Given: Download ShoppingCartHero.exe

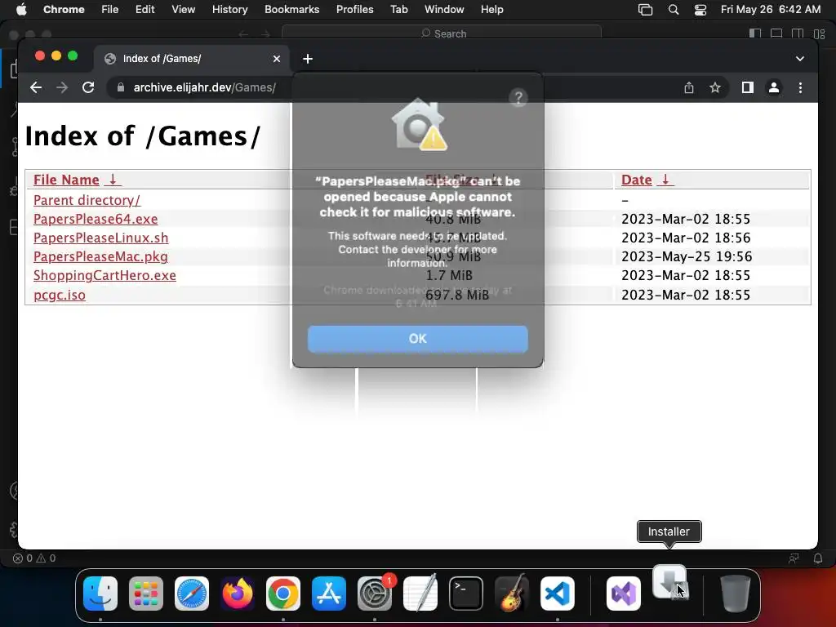Looking at the screenshot, I should coord(104,275).
